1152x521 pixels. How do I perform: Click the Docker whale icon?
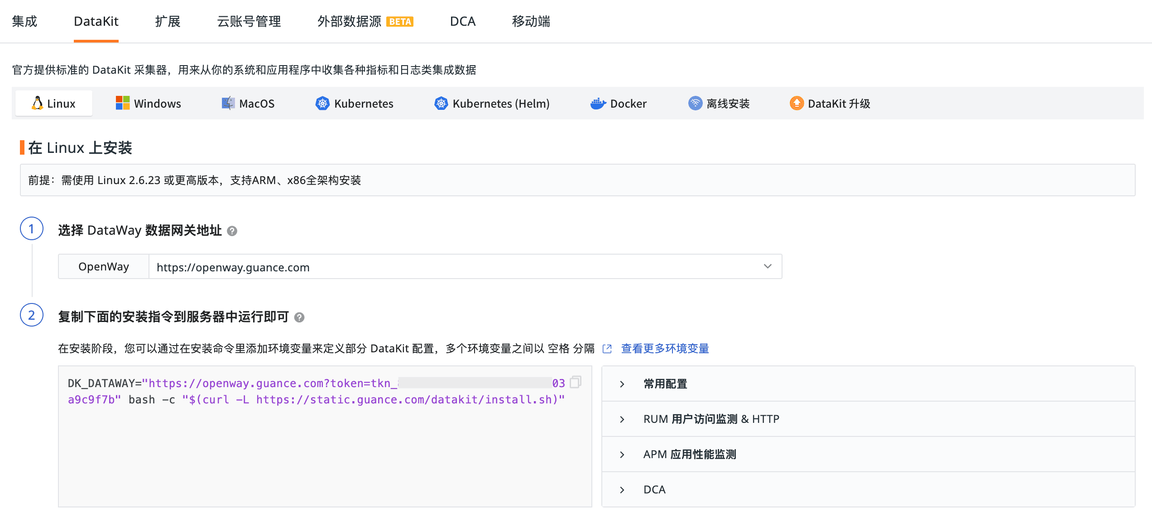click(598, 104)
